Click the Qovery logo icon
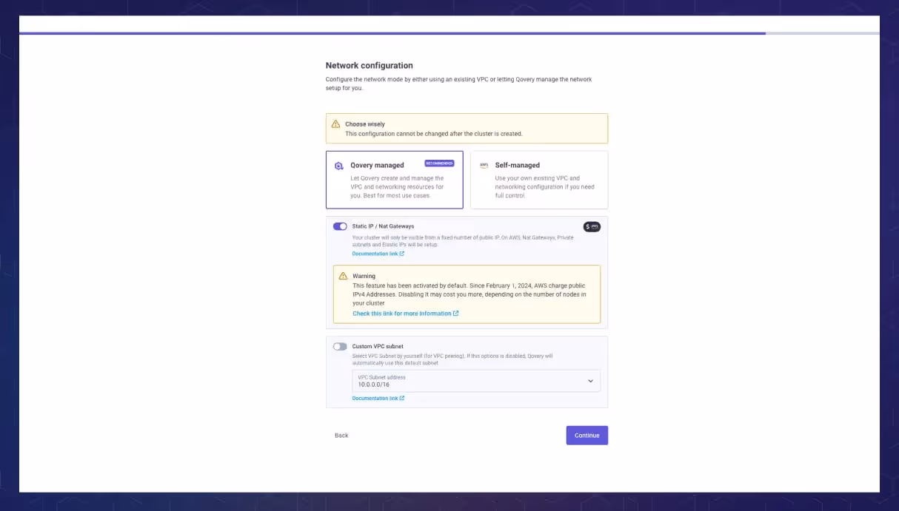The height and width of the screenshot is (511, 899). (x=339, y=166)
